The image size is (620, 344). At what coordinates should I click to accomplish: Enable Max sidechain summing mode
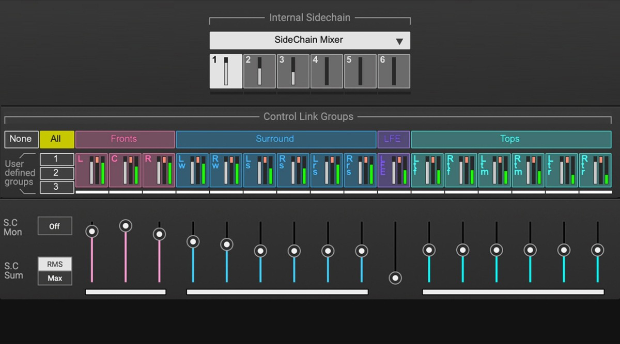click(55, 278)
